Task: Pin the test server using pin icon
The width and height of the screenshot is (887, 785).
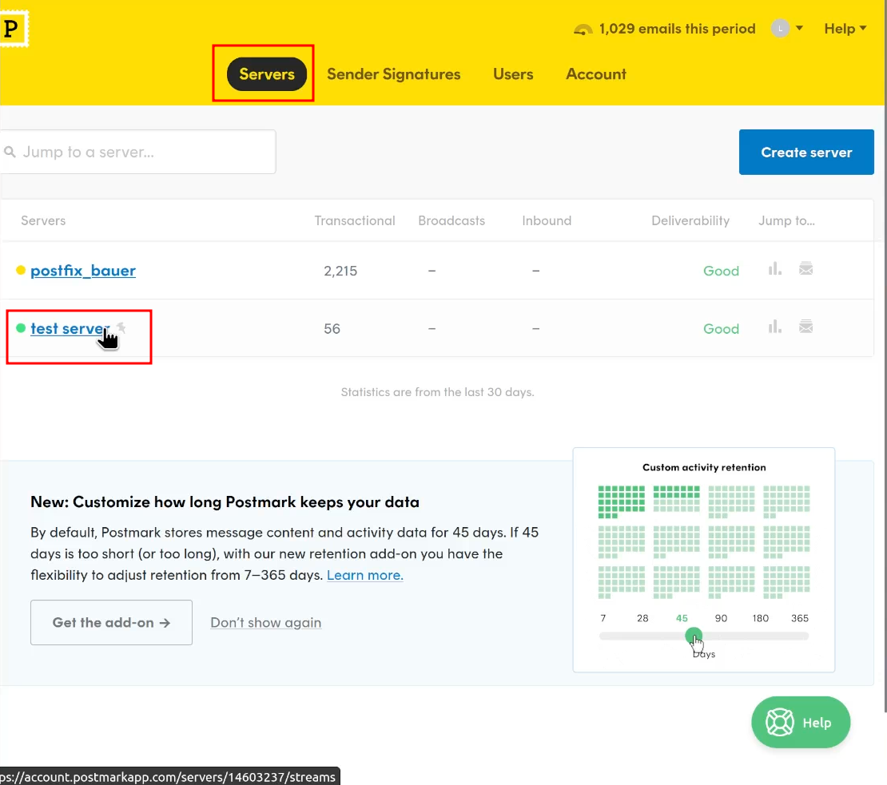Action: [x=121, y=327]
